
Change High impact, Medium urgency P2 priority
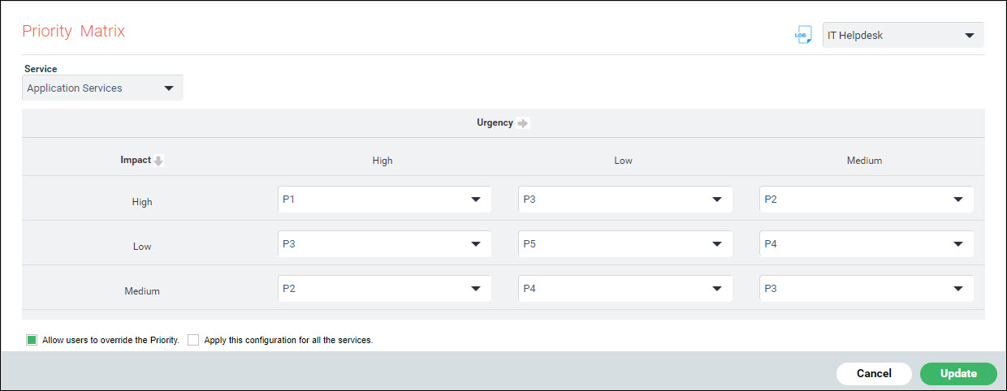click(x=866, y=199)
